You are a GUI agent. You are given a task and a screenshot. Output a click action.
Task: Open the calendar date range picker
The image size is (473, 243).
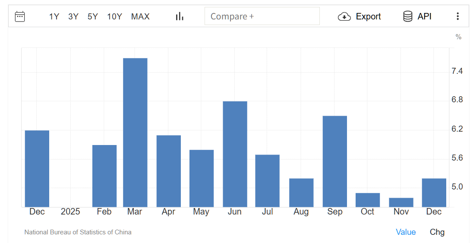(20, 16)
